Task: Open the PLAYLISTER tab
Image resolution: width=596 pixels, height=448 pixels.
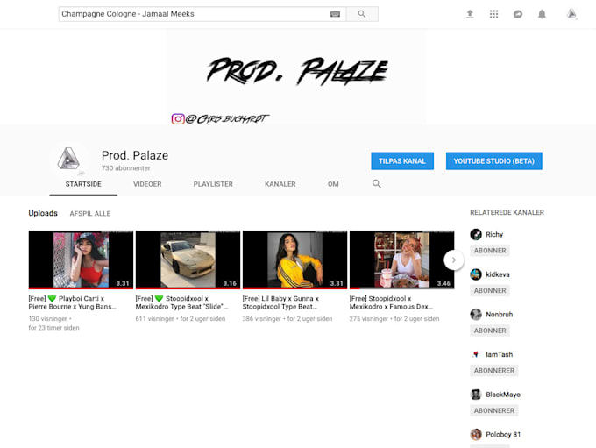Action: tap(213, 184)
